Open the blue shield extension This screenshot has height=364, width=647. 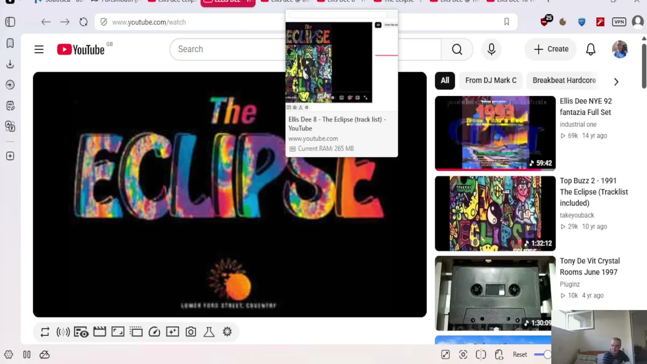[x=581, y=22]
